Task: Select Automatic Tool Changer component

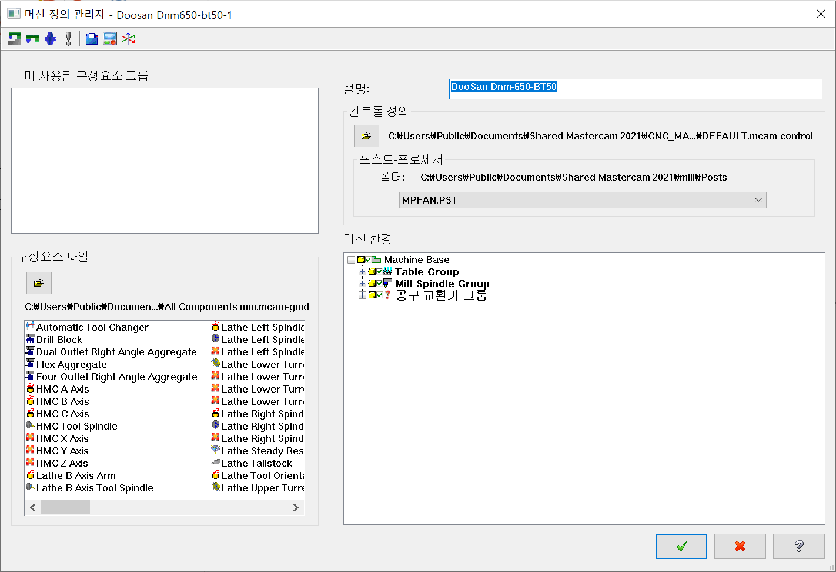Action: [87, 327]
